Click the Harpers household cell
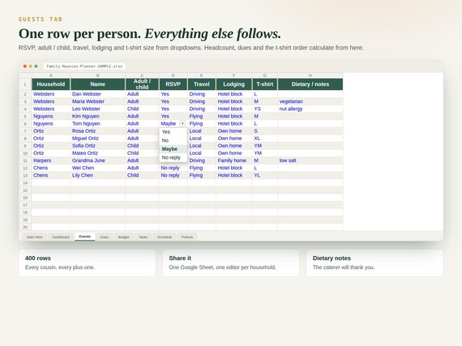 pyautogui.click(x=51, y=160)
